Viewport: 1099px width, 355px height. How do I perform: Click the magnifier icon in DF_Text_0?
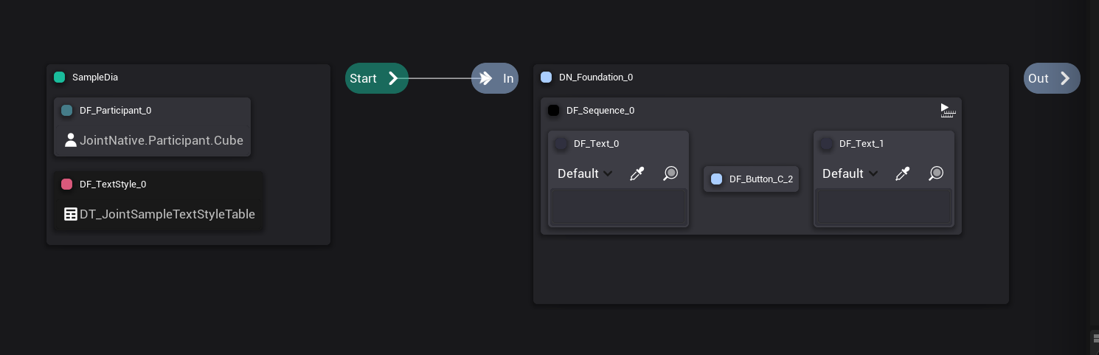(x=670, y=173)
